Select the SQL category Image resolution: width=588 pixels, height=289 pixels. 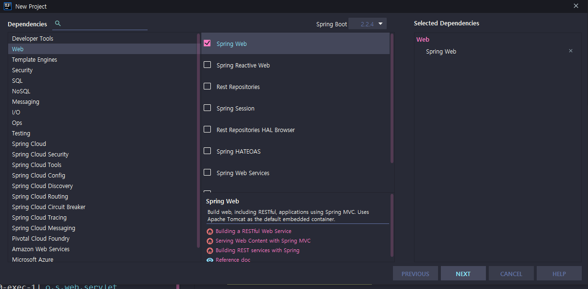tap(102, 80)
